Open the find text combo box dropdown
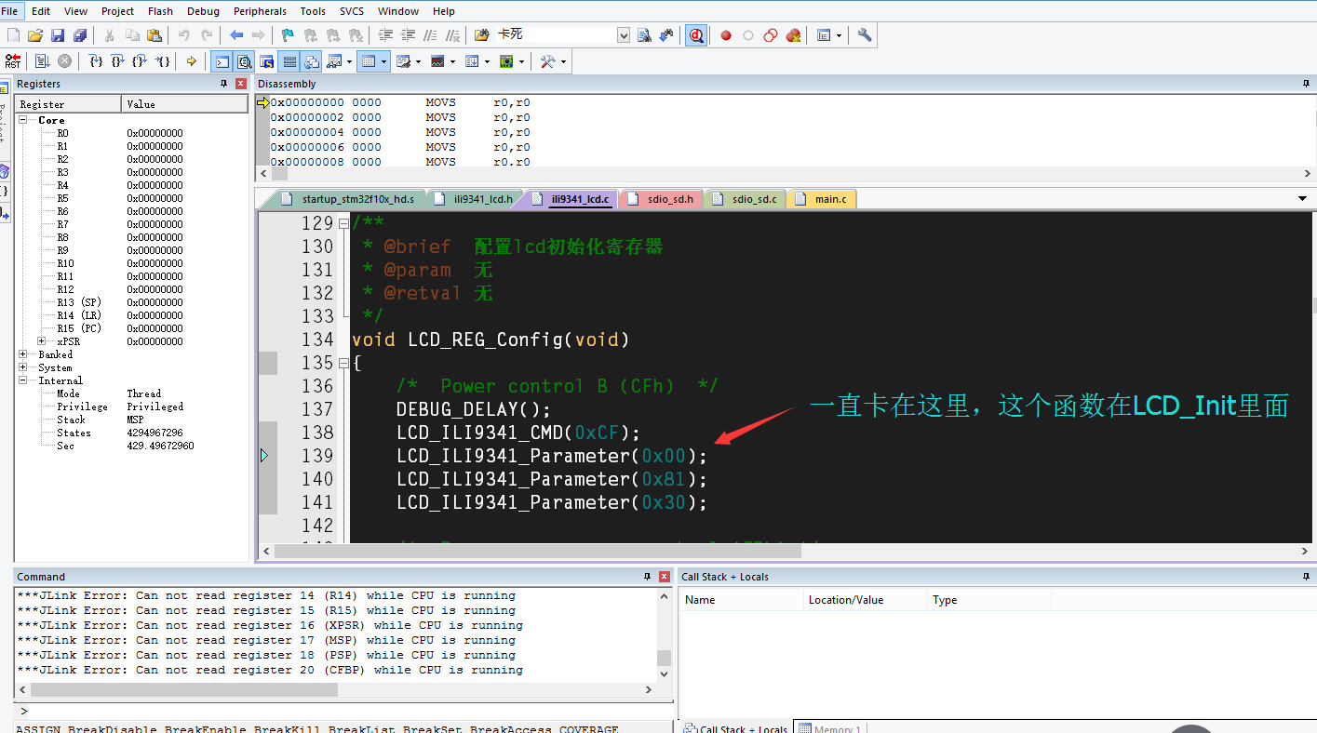1317x733 pixels. click(x=624, y=35)
